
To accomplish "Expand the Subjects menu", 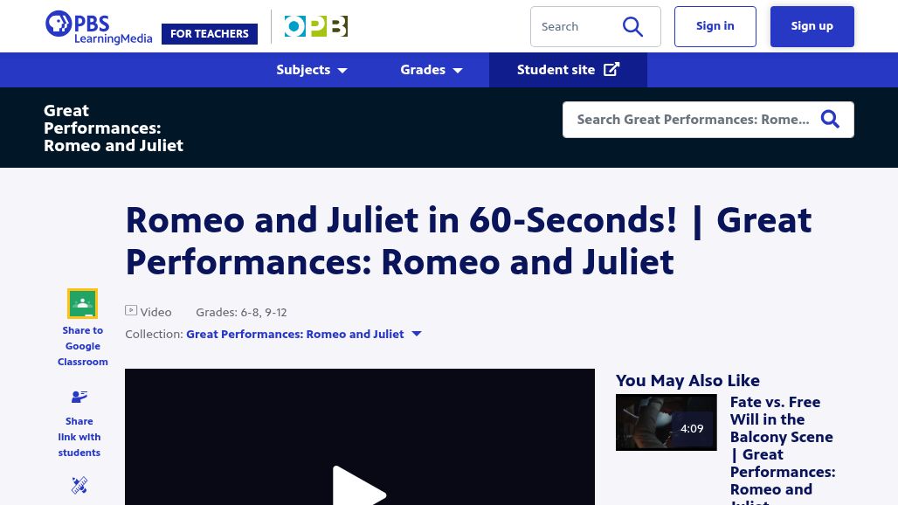I will (x=312, y=70).
